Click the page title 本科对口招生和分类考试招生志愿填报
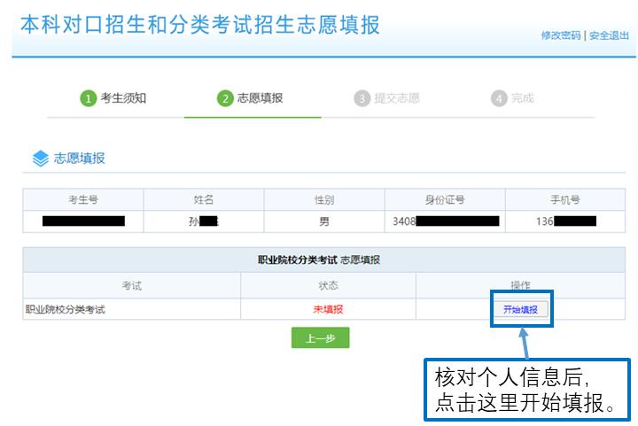 200,25
